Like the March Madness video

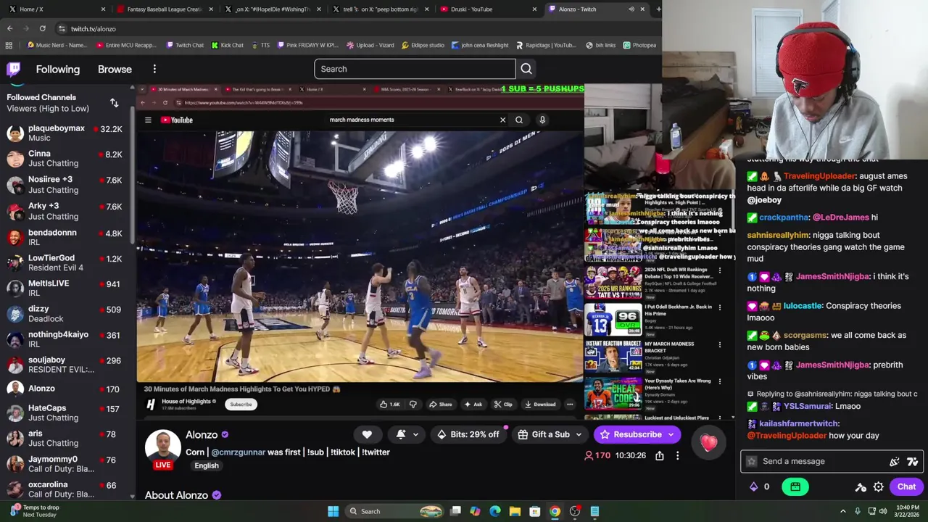coord(390,405)
